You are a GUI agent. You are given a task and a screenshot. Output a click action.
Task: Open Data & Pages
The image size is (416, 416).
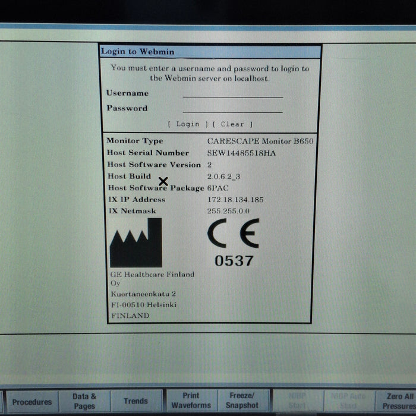(84, 401)
